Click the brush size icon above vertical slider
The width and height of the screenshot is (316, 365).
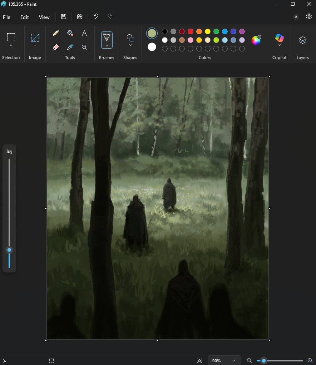(9, 152)
